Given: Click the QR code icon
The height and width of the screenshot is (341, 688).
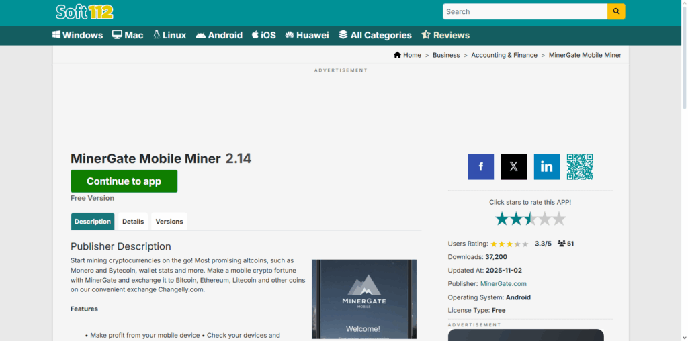Looking at the screenshot, I should pos(580,166).
